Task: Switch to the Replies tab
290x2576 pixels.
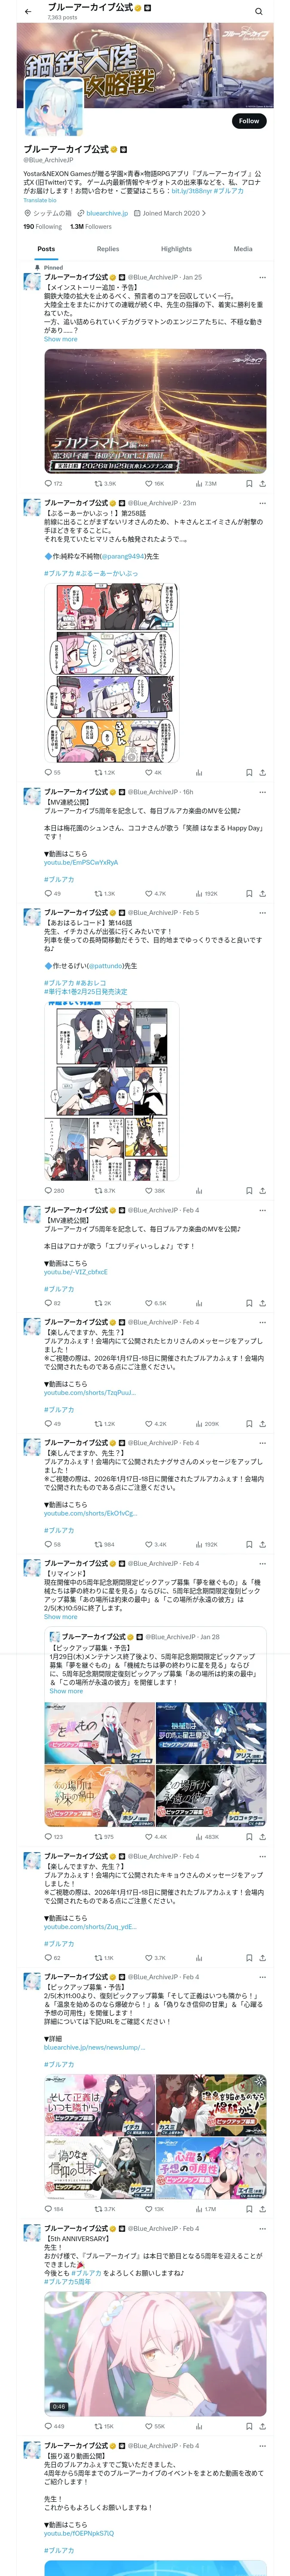Action: [108, 249]
